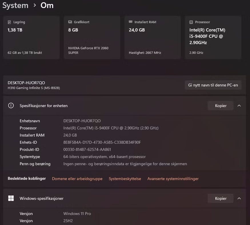Copy device specifications with Kopier button
The width and height of the screenshot is (250, 225).
tap(221, 106)
